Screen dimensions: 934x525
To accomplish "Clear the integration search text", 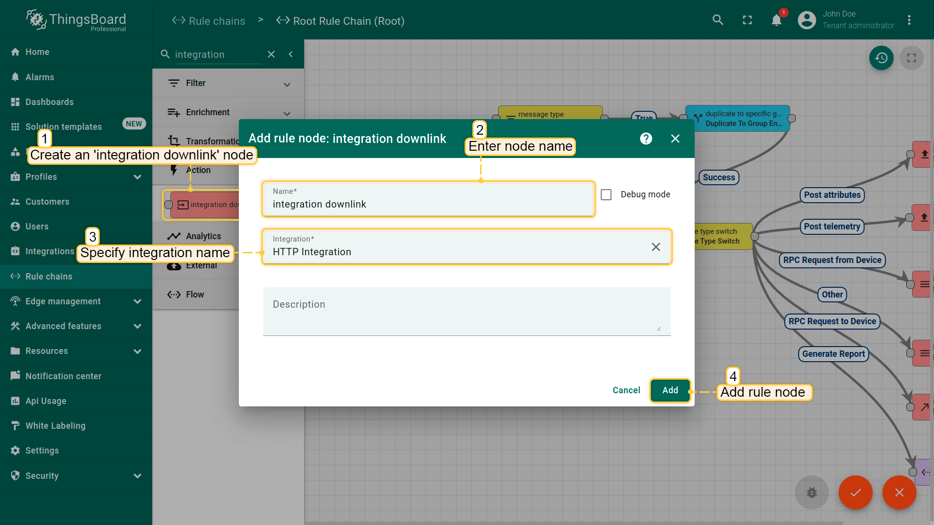I will tap(271, 54).
